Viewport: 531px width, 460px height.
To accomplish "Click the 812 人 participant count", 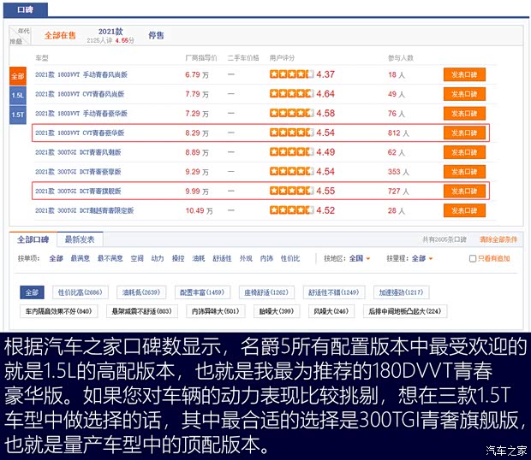I will tap(398, 133).
